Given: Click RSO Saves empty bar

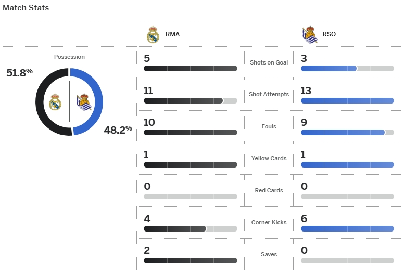Looking at the screenshot, I should click(347, 261).
